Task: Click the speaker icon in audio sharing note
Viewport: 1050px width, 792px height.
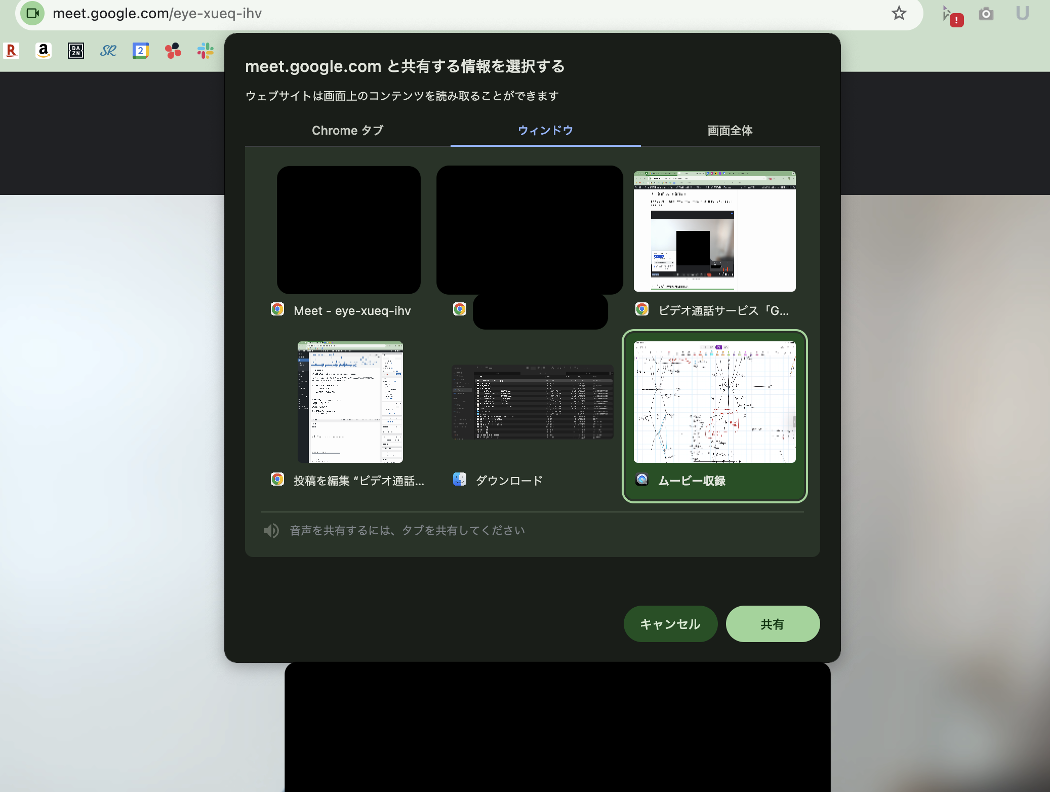Action: coord(271,530)
